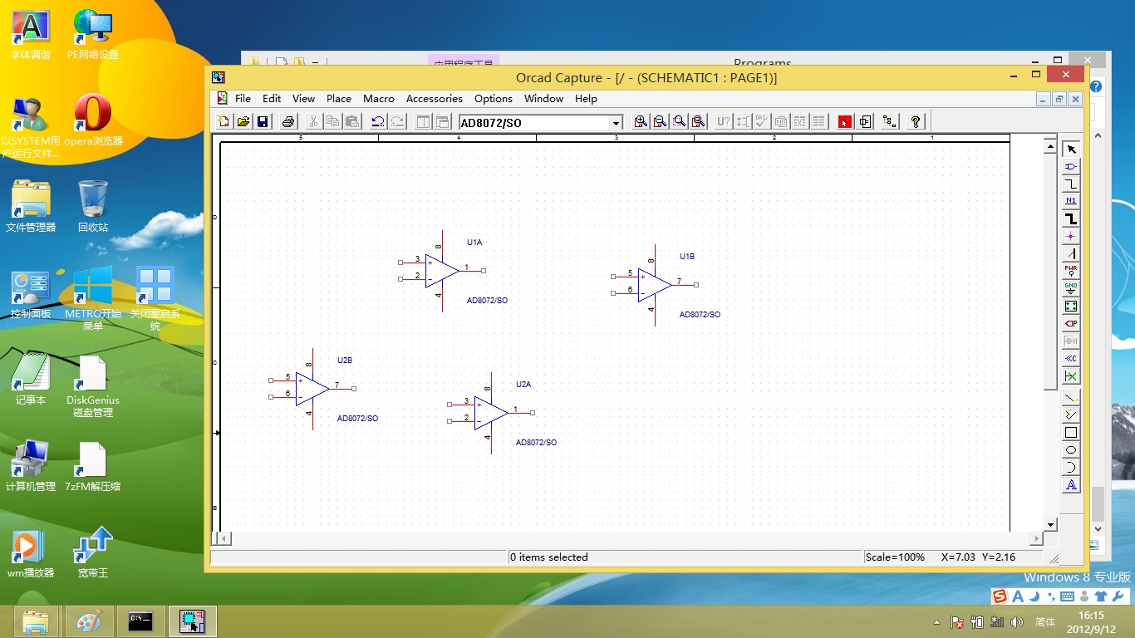Select the Place Wire tool
Screen dimensions: 1135x638
point(1071,184)
